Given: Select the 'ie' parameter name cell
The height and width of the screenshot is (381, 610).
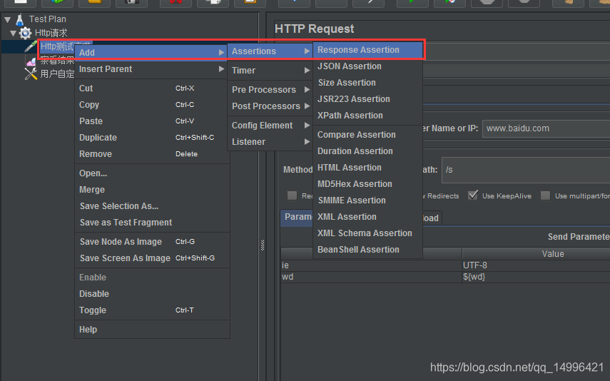Looking at the screenshot, I should coord(372,265).
